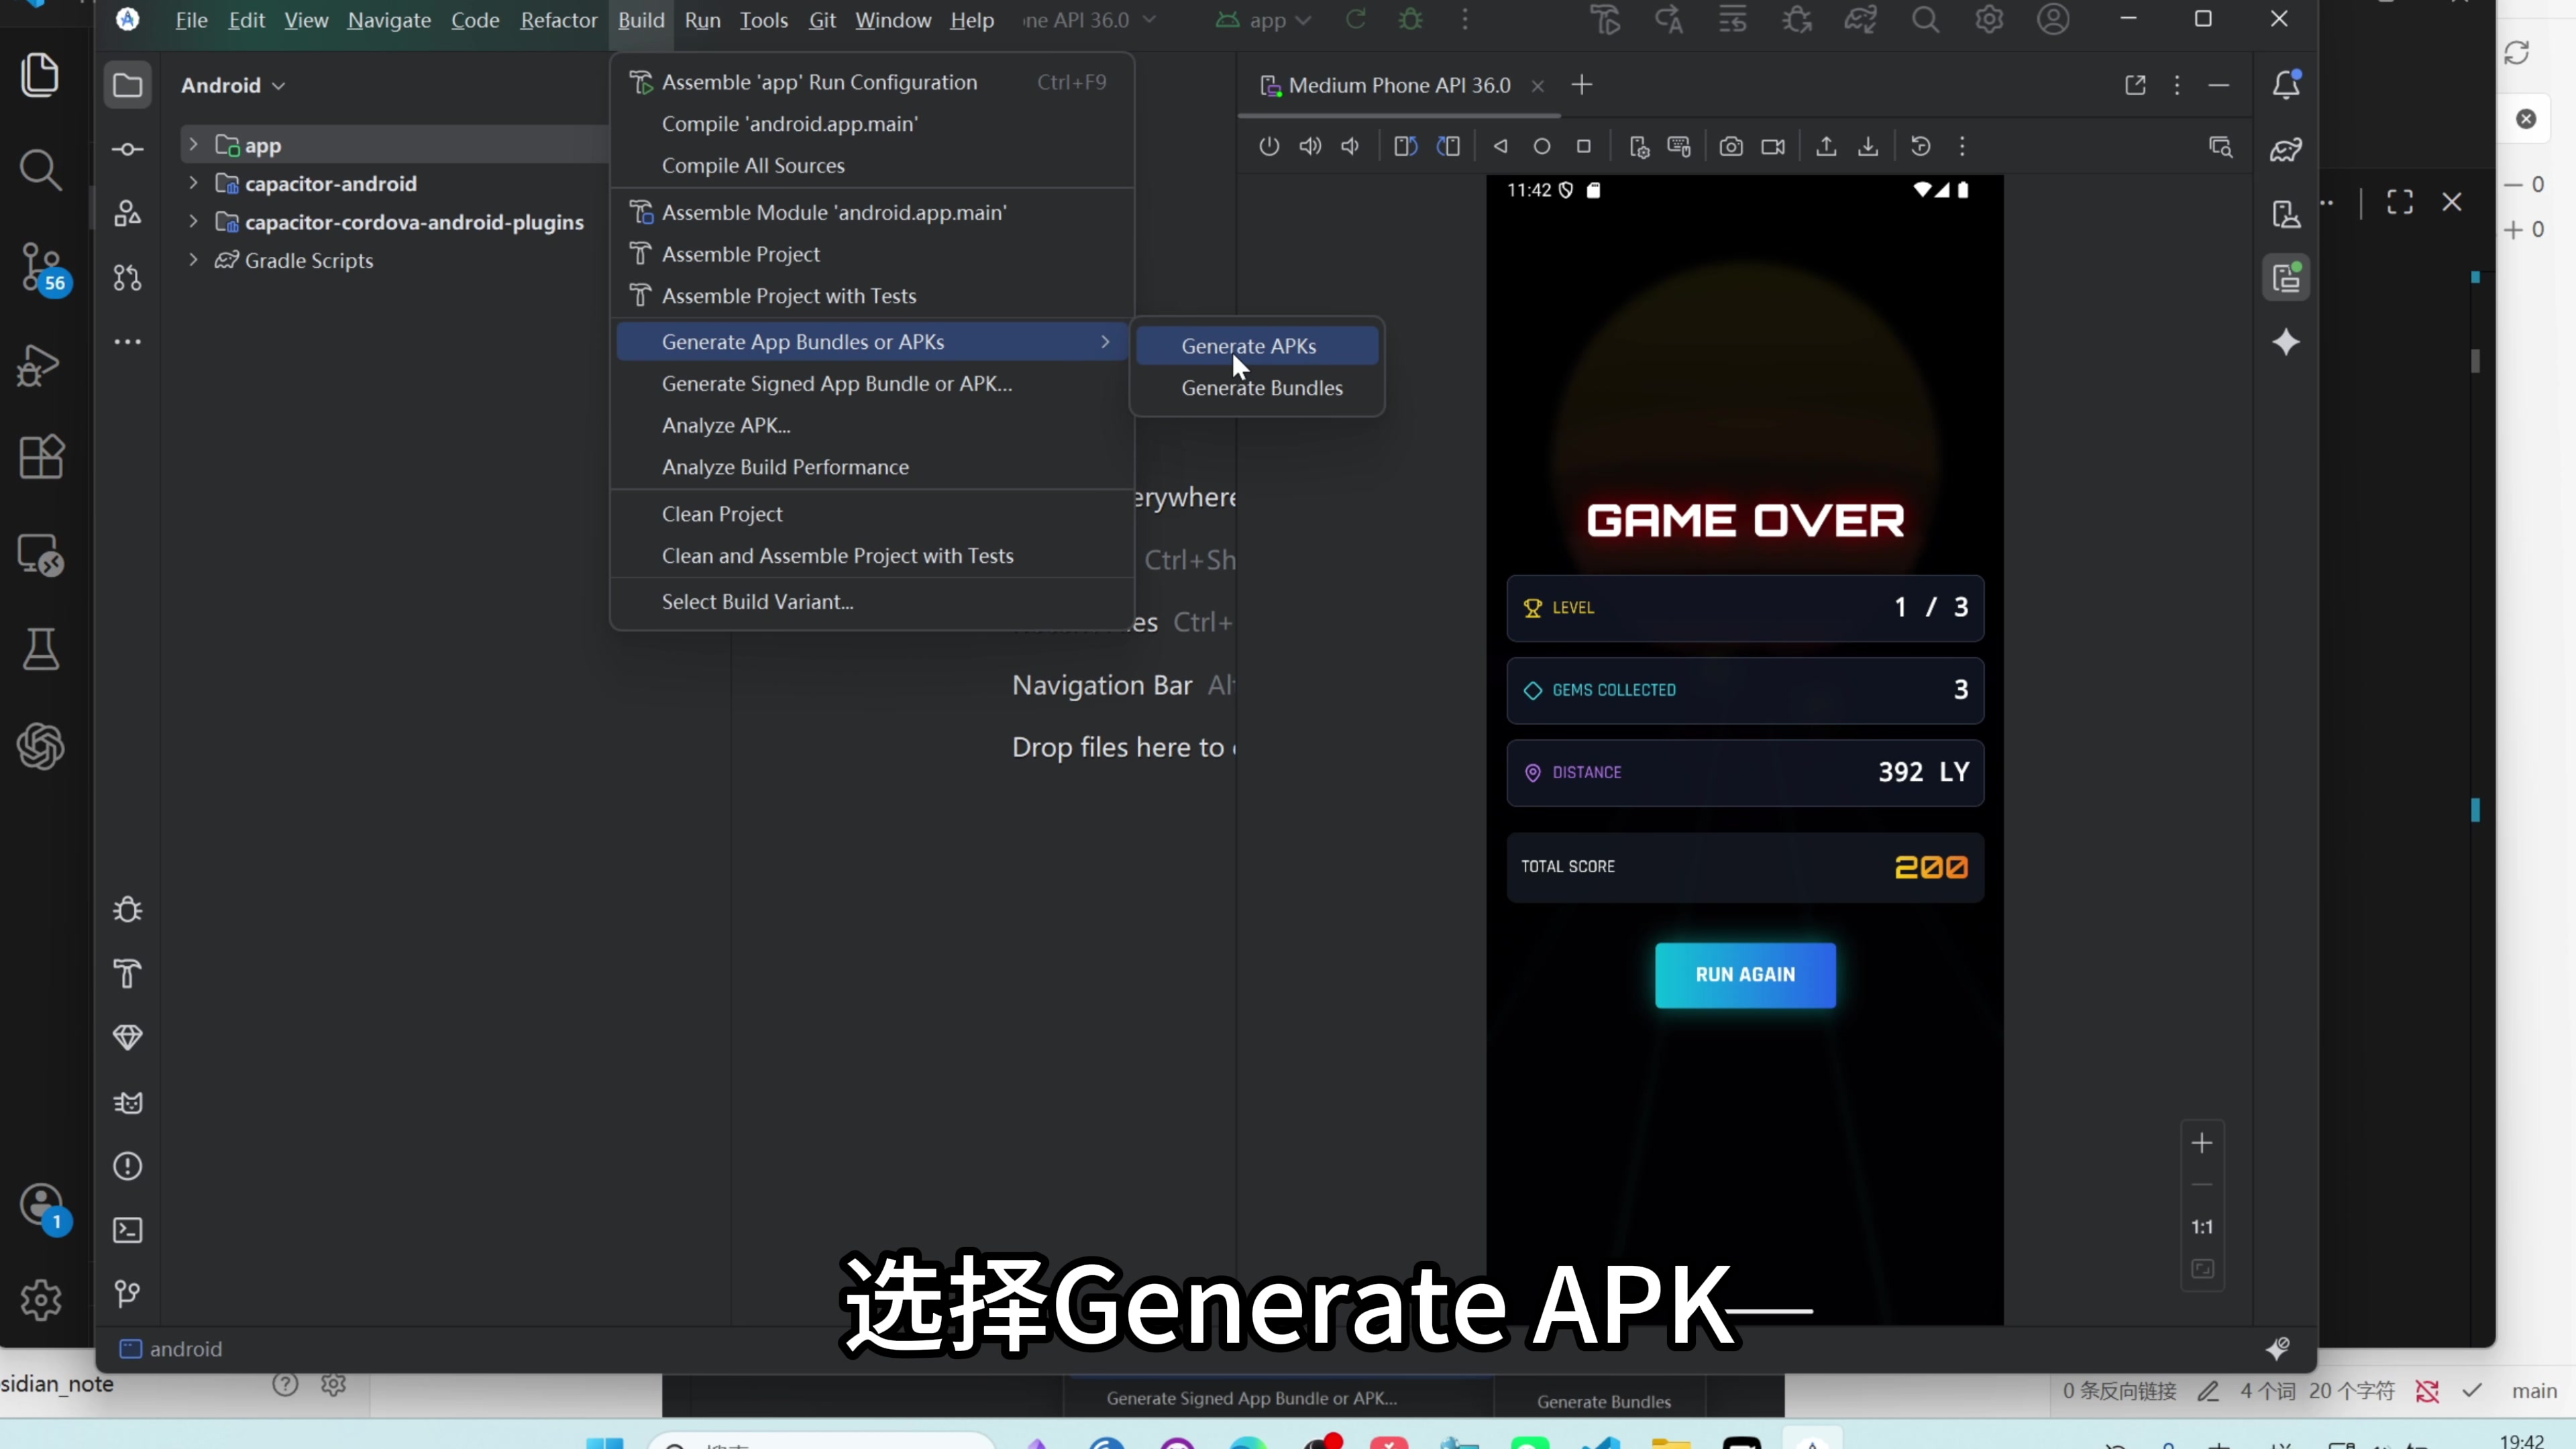
Task: Open the Gemini sparkle icon in sidebar
Action: click(2286, 343)
